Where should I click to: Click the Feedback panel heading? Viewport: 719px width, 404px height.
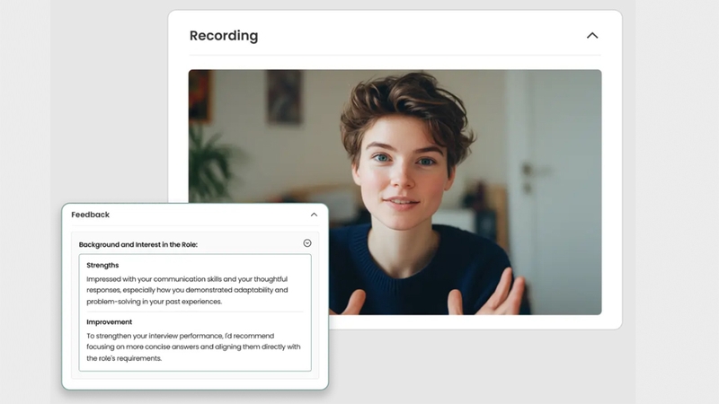click(x=91, y=215)
